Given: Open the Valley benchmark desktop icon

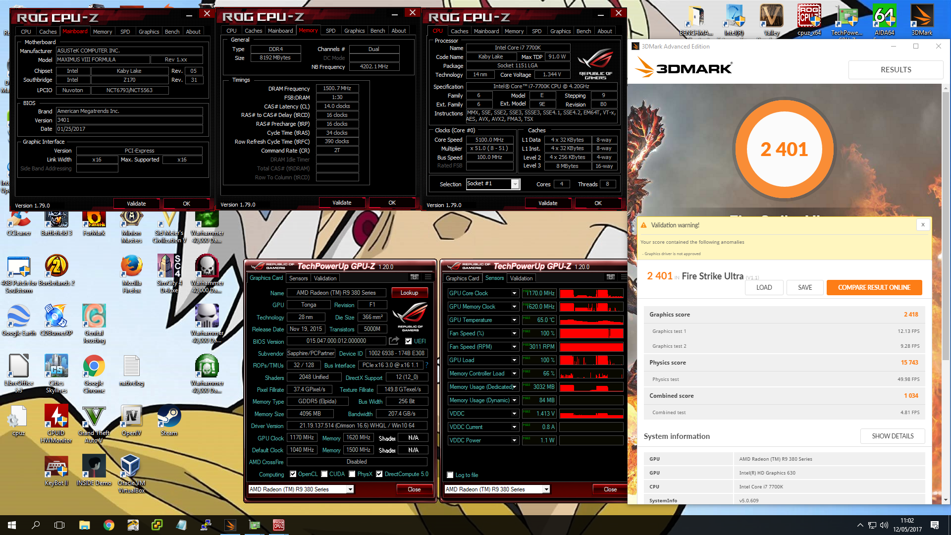Looking at the screenshot, I should (x=771, y=20).
